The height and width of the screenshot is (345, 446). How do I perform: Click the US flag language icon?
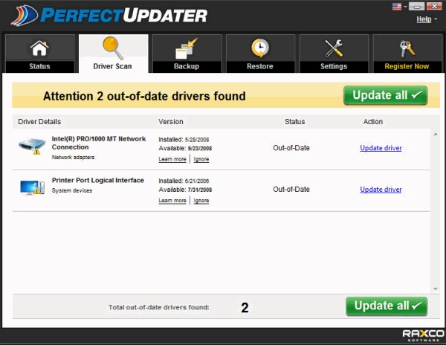click(396, 6)
